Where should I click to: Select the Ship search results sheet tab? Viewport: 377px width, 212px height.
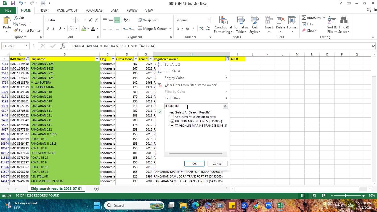point(56,189)
